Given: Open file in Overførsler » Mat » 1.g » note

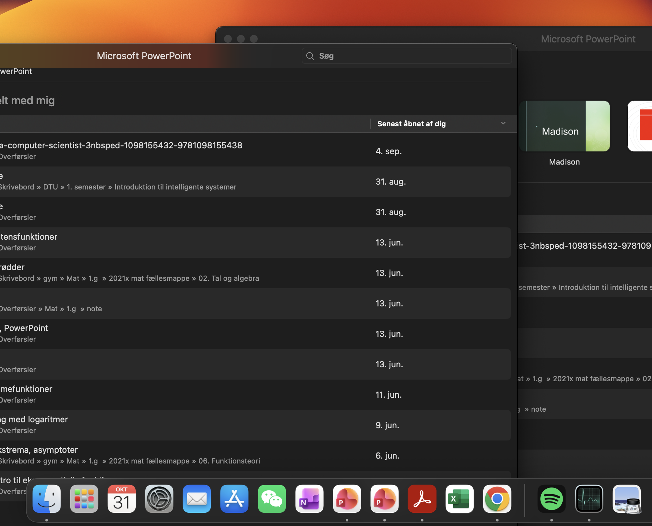Looking at the screenshot, I should [x=255, y=303].
